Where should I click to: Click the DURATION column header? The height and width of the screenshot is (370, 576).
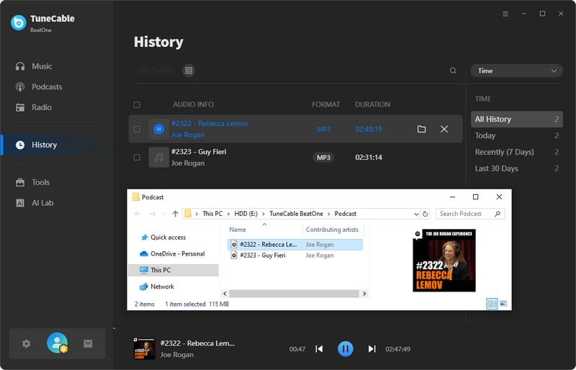coord(372,104)
